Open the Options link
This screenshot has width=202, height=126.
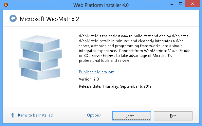pos(94,115)
